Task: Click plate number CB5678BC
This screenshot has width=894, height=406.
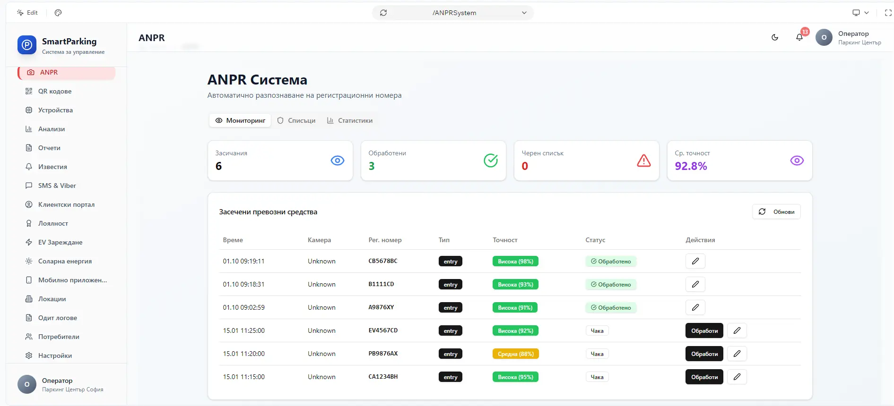Action: click(383, 261)
